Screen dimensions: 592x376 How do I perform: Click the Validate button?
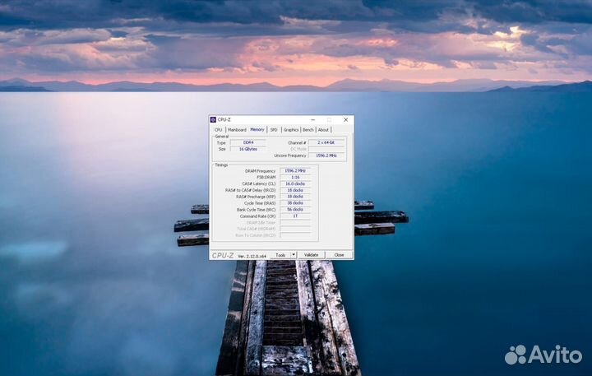click(311, 255)
